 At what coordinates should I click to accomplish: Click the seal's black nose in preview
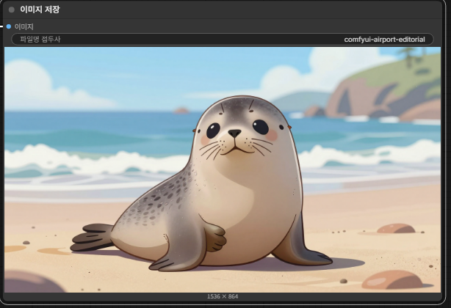pyautogui.click(x=234, y=134)
